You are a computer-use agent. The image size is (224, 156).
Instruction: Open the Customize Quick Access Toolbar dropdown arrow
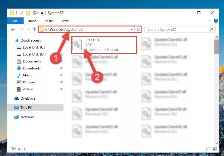pyautogui.click(x=42, y=13)
